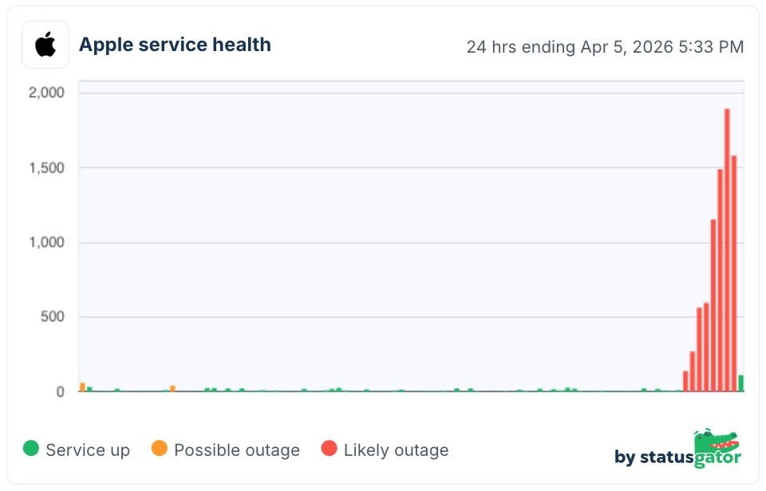Screen dimensions: 766x491
Task: Select the green bar at far right
Action: [741, 383]
